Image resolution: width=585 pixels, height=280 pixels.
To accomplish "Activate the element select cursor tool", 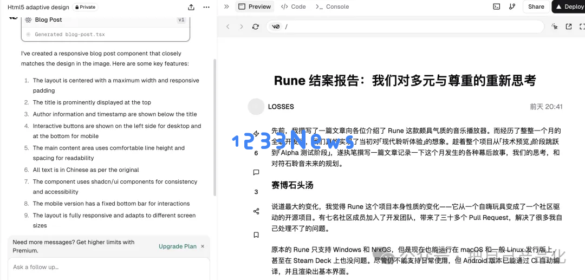I will (x=555, y=27).
